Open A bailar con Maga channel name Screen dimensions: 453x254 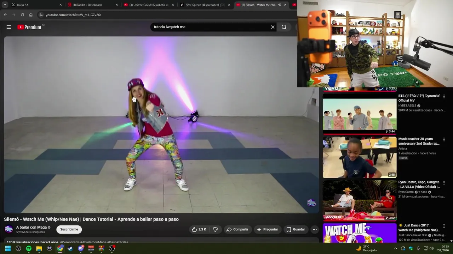(31, 228)
